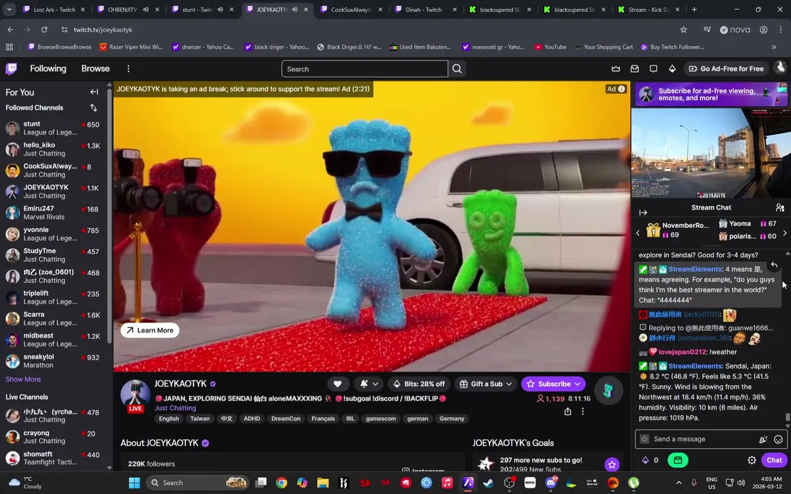Viewport: 791px width, 494px height.
Task: Click the Ad info icon
Action: (622, 89)
